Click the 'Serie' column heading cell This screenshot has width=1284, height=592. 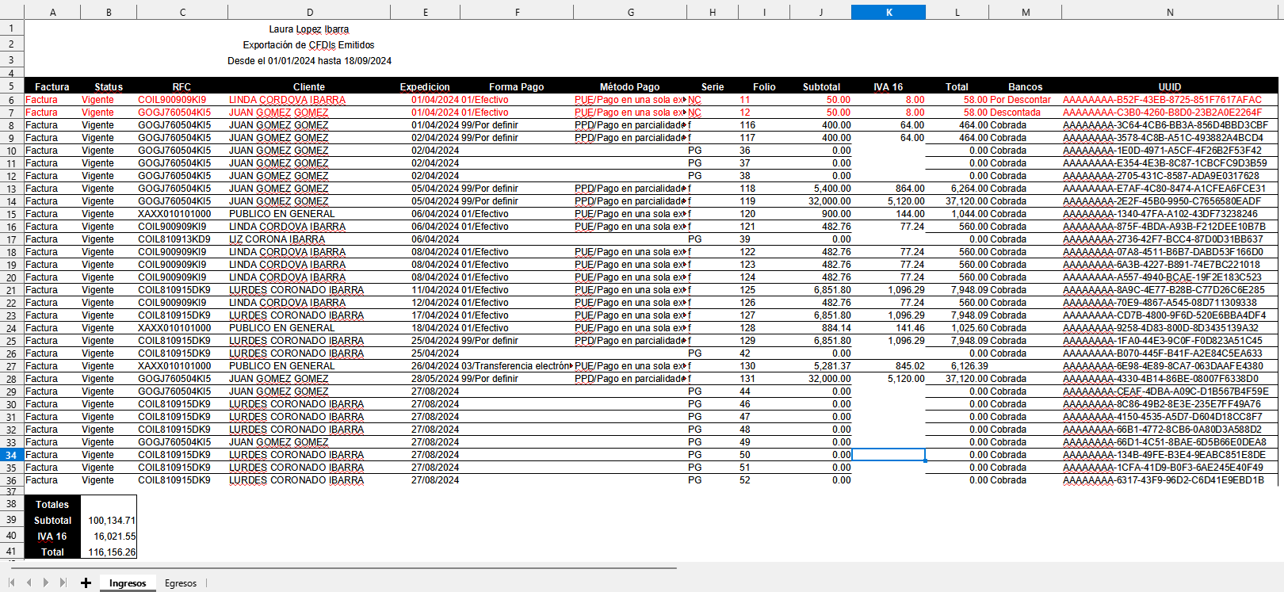[x=713, y=87]
